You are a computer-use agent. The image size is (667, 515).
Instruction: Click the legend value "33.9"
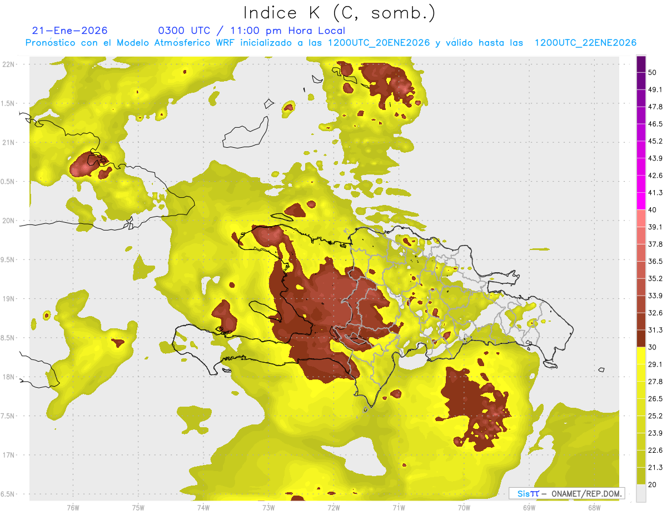pyautogui.click(x=655, y=296)
